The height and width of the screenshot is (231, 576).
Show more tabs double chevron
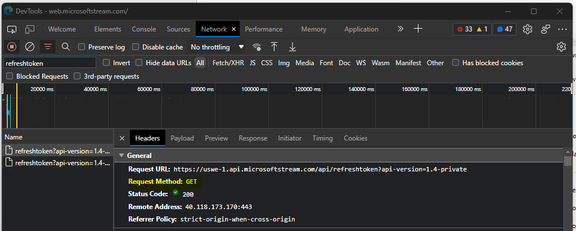(400, 29)
